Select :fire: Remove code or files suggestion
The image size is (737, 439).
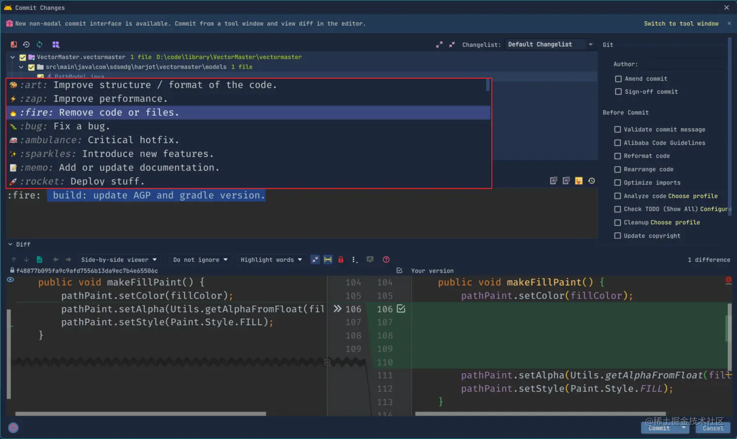[x=248, y=113]
